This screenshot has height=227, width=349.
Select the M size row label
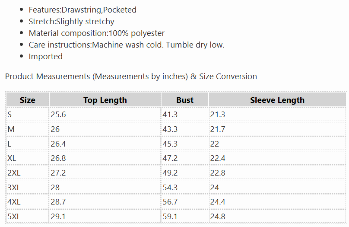[28, 129]
